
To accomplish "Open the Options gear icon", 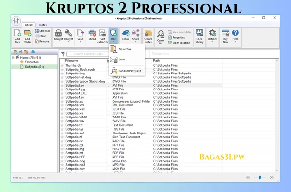I will coord(212,33).
